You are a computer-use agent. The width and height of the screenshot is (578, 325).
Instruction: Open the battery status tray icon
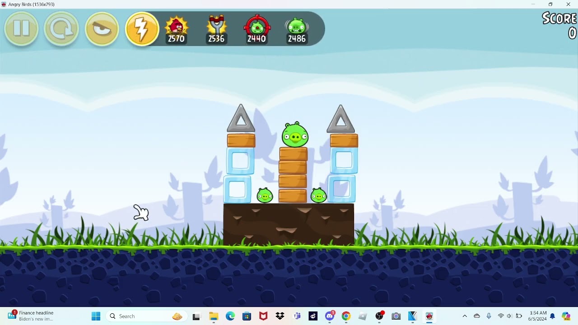tap(519, 316)
